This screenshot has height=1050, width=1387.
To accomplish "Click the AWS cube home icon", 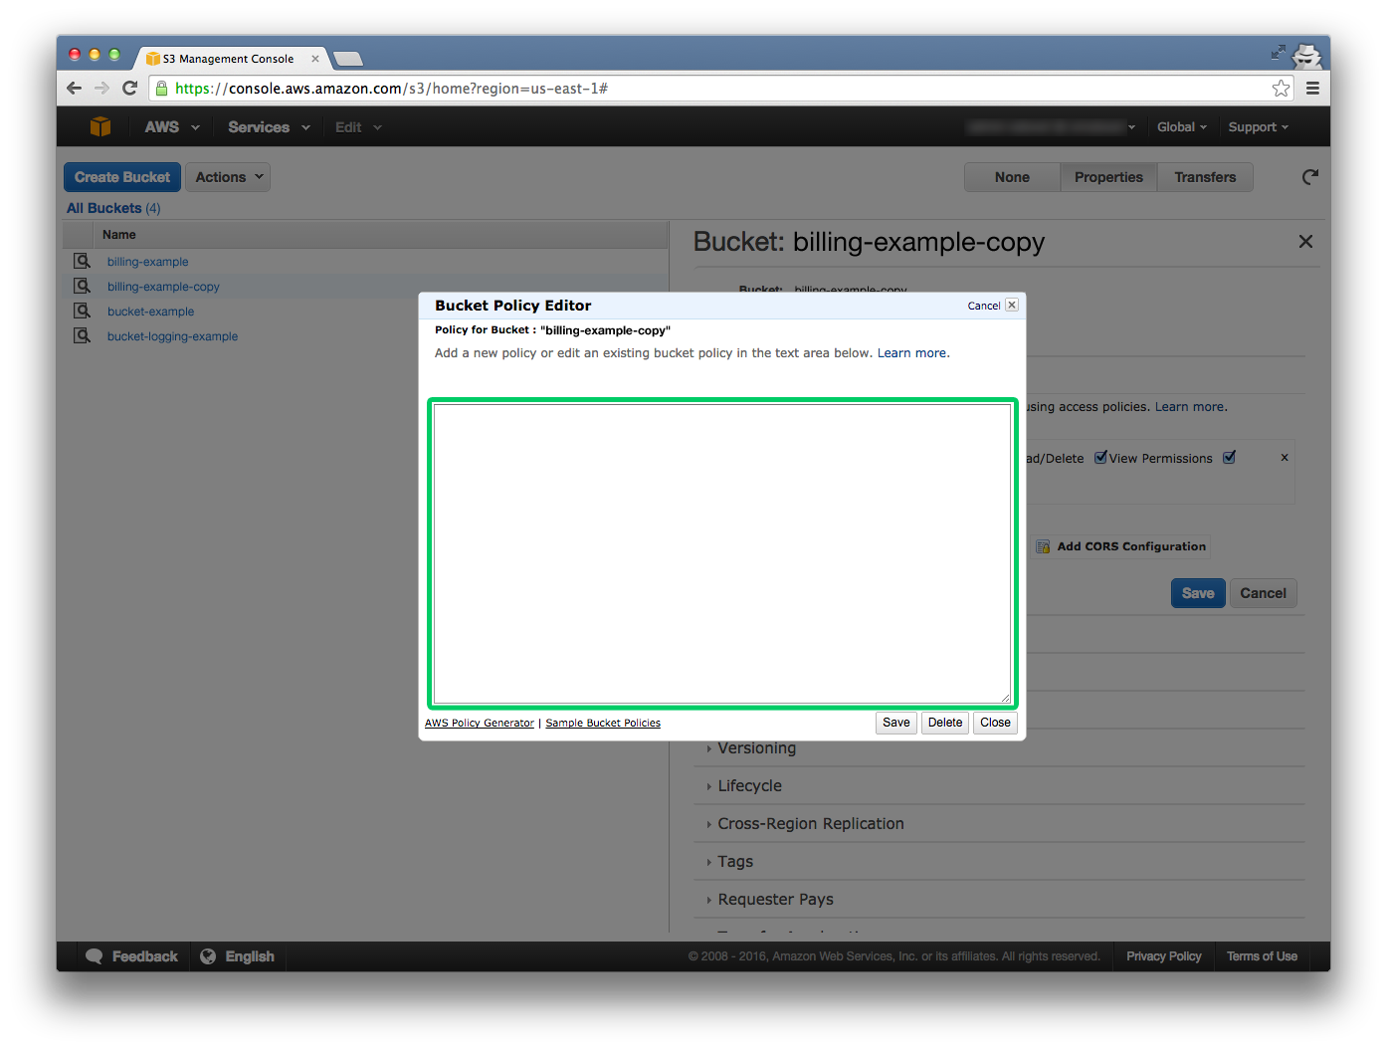I will pos(100,126).
